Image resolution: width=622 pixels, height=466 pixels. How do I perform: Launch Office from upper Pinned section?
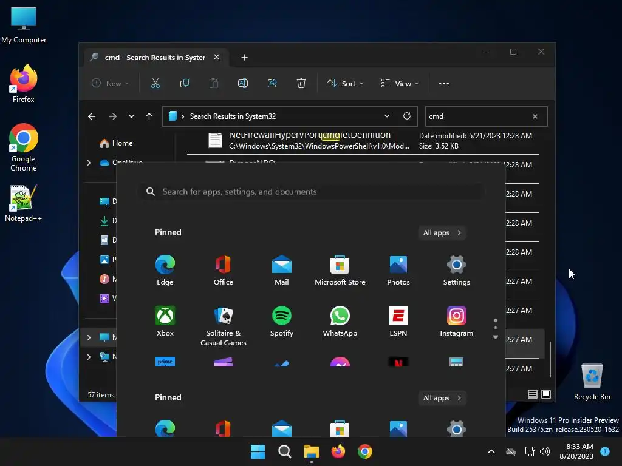click(224, 271)
